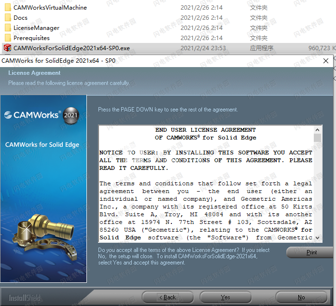
Task: Click the 应用程序 type cell
Action: point(262,48)
